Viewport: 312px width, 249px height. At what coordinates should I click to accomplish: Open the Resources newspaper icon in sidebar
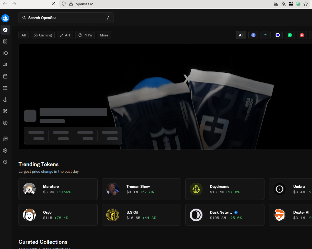5,139
